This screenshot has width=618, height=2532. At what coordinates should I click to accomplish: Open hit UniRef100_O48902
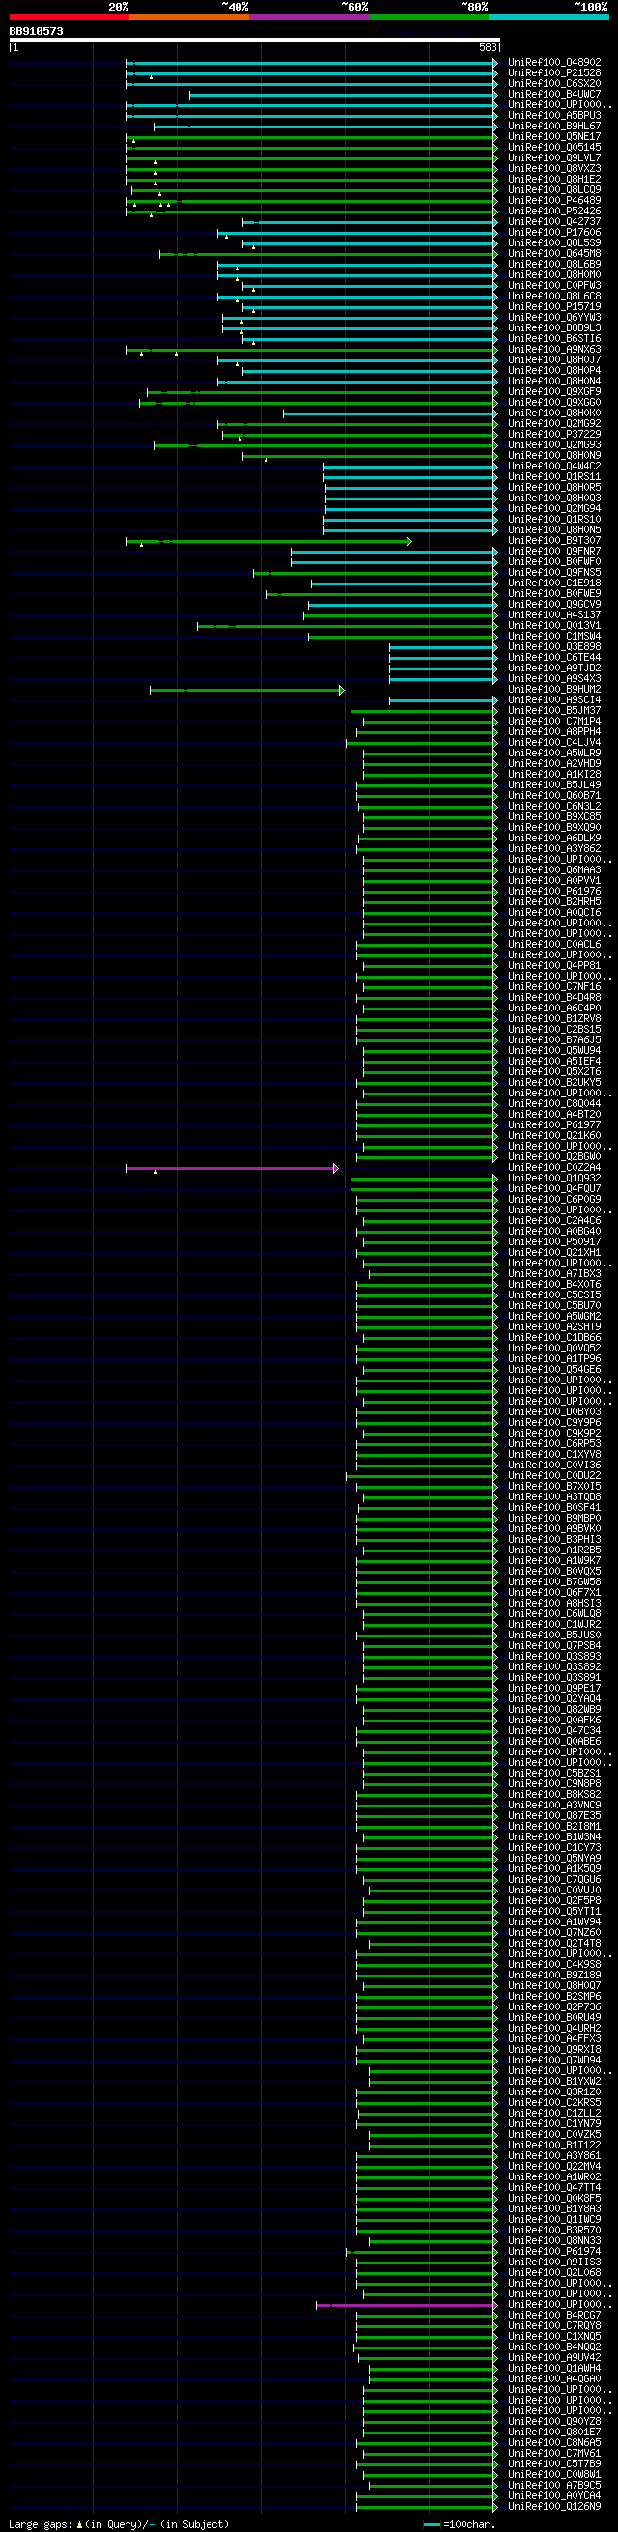[x=554, y=63]
